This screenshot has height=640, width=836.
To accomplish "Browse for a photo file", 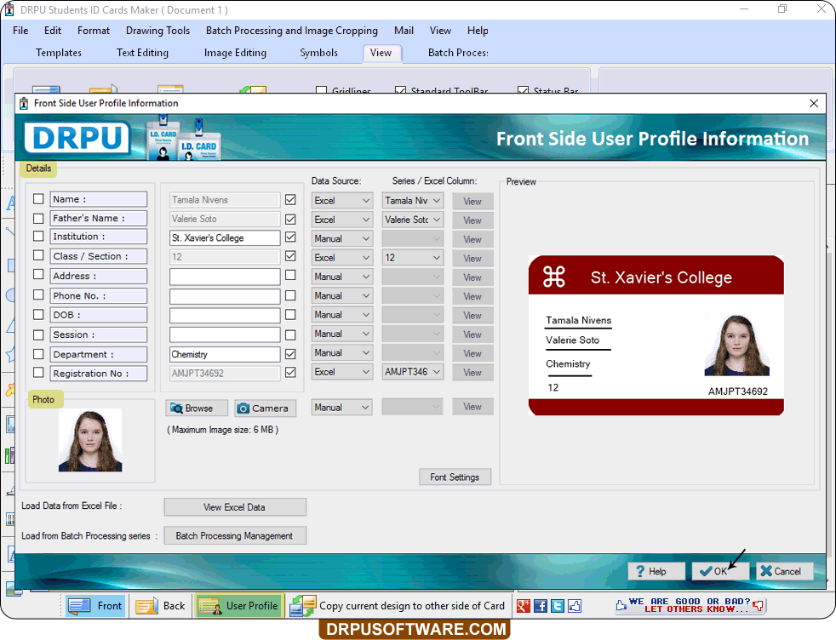I will [x=196, y=409].
